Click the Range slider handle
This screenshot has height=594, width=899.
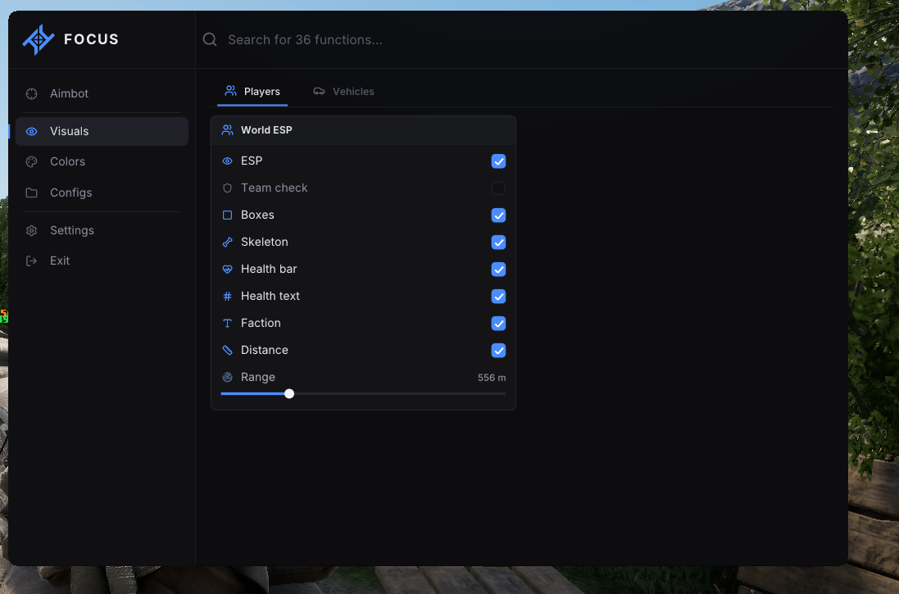pos(289,394)
